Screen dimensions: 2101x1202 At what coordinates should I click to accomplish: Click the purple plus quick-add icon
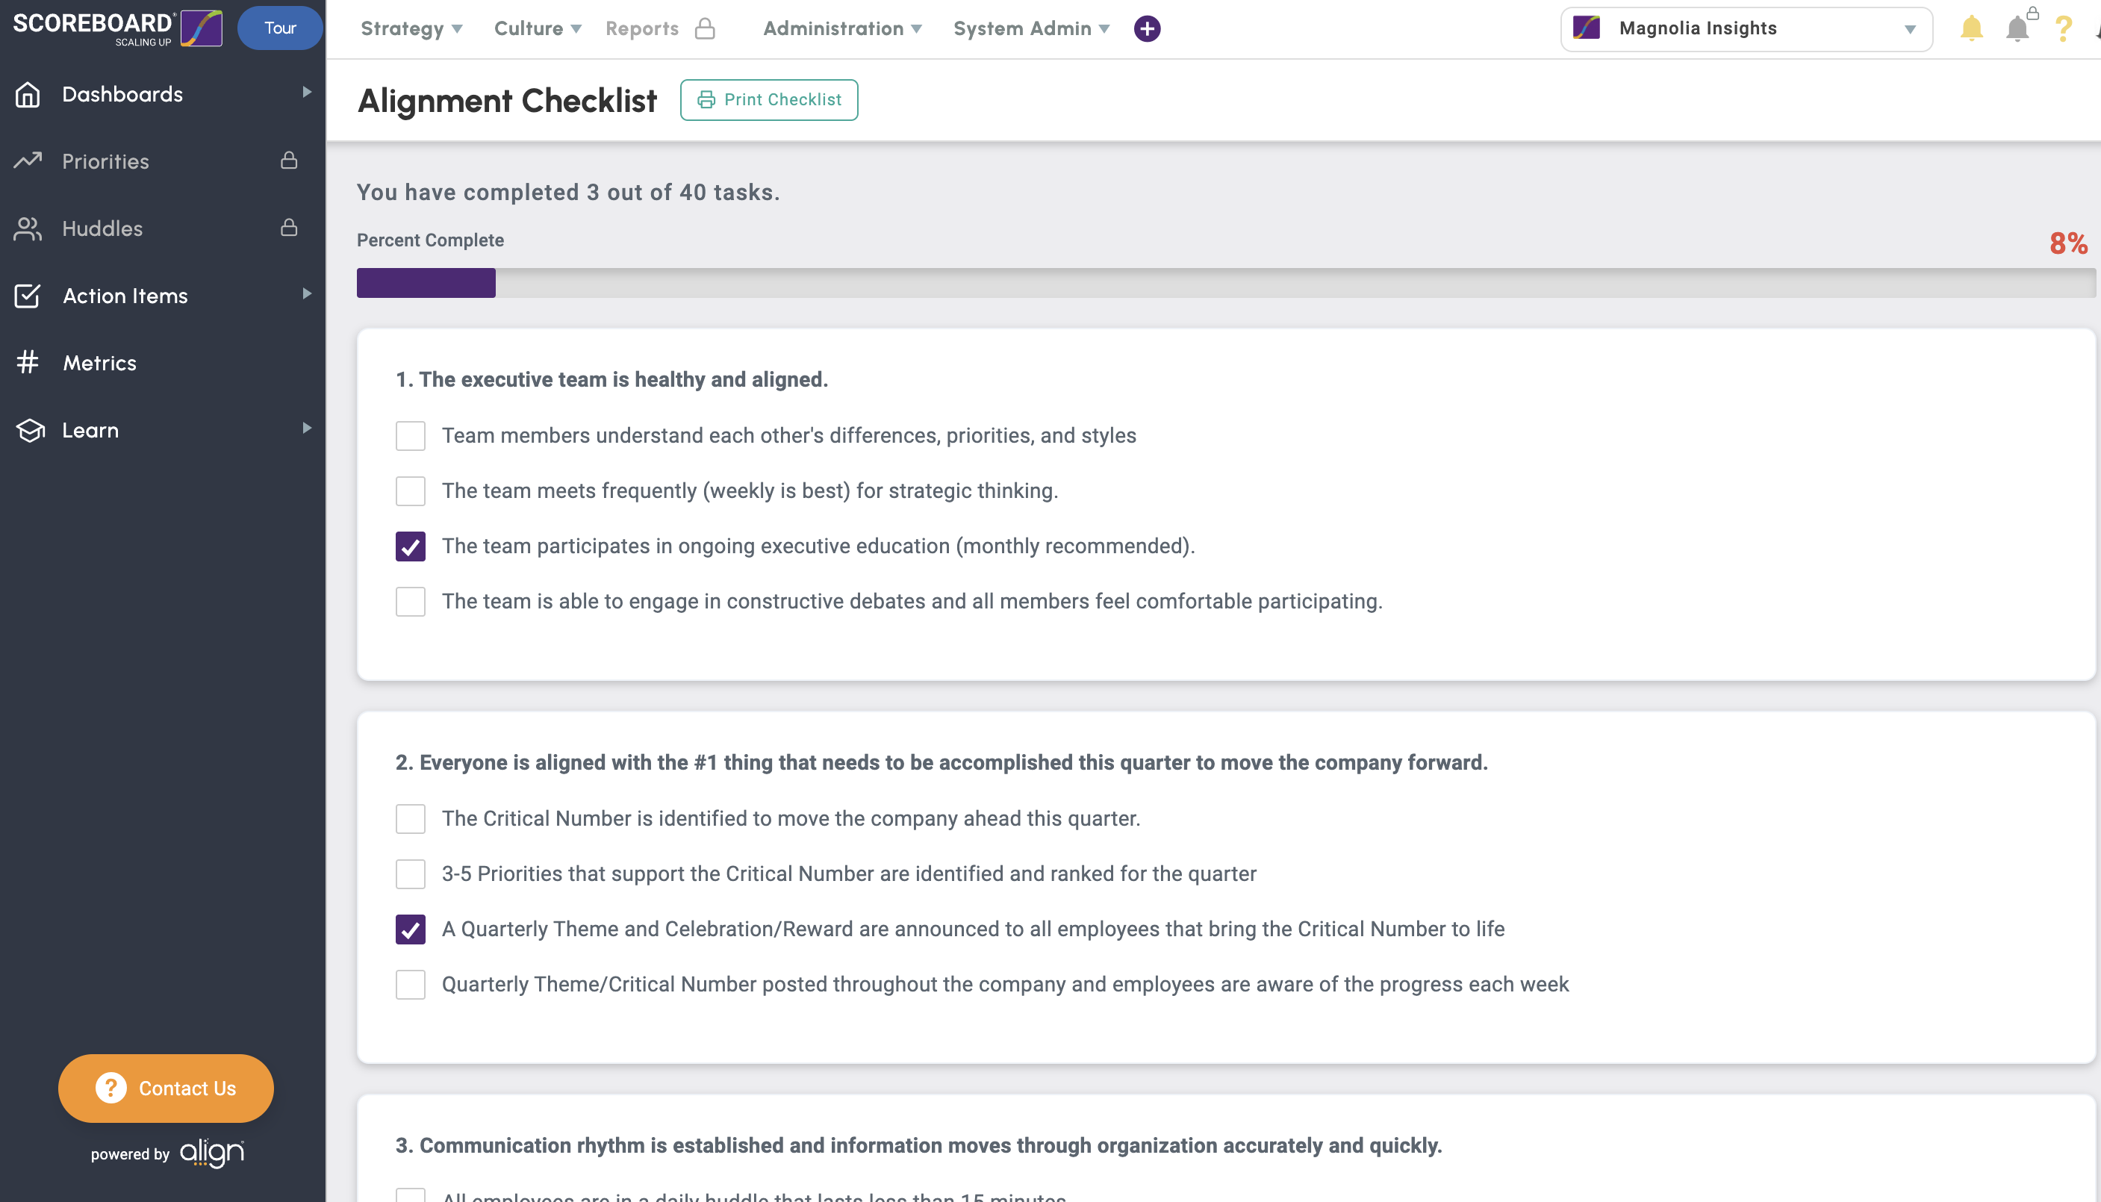(1147, 29)
